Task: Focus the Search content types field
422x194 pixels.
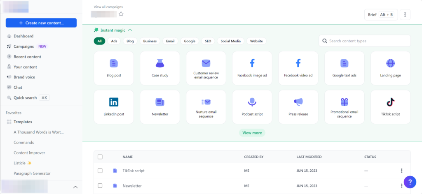Action: coord(365,41)
